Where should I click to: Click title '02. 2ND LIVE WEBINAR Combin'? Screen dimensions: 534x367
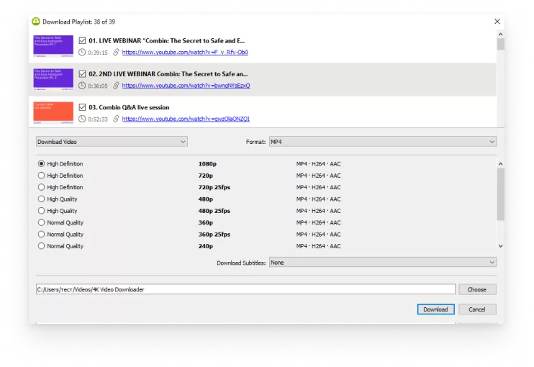point(168,74)
